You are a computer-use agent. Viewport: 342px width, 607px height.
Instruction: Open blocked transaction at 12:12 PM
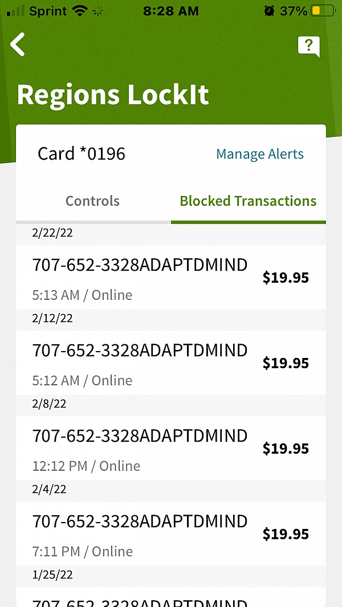tap(170, 449)
